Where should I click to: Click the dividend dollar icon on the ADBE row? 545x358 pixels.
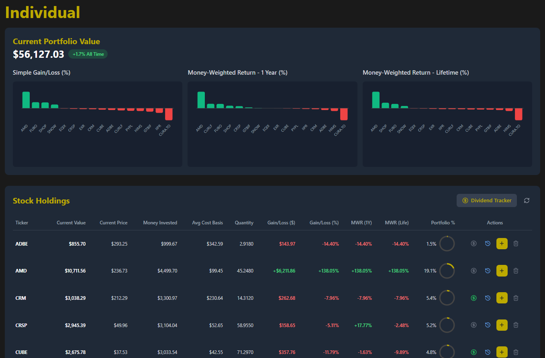click(474, 243)
